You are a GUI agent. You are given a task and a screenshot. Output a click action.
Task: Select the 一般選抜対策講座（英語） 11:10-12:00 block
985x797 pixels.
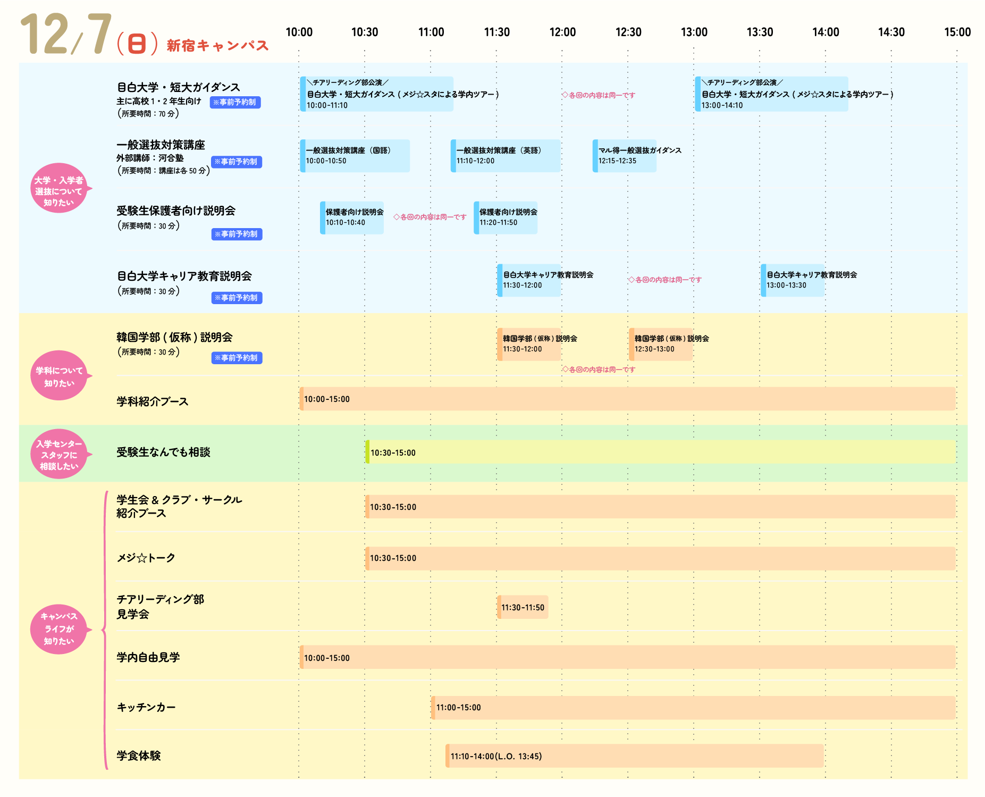505,156
